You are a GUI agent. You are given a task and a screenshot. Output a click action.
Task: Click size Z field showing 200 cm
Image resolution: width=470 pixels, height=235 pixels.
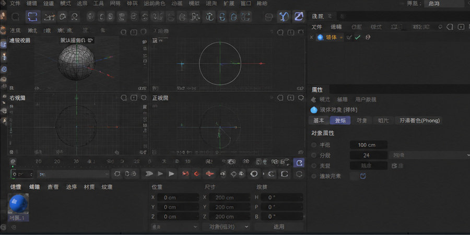(x=229, y=216)
